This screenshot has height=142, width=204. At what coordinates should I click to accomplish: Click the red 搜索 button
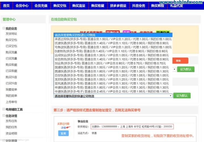tap(178, 60)
